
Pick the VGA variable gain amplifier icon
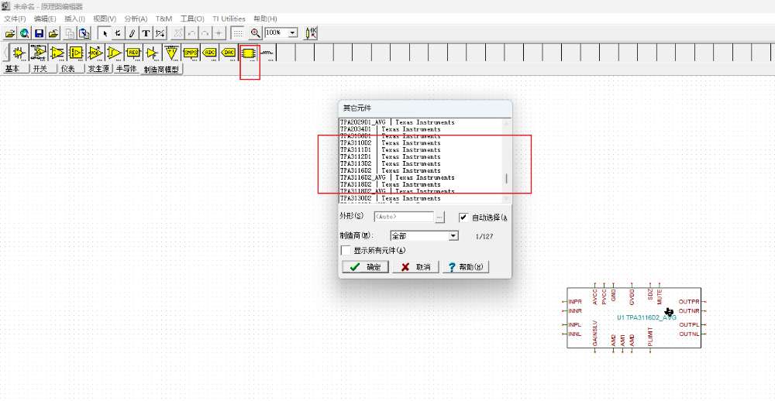[x=95, y=52]
